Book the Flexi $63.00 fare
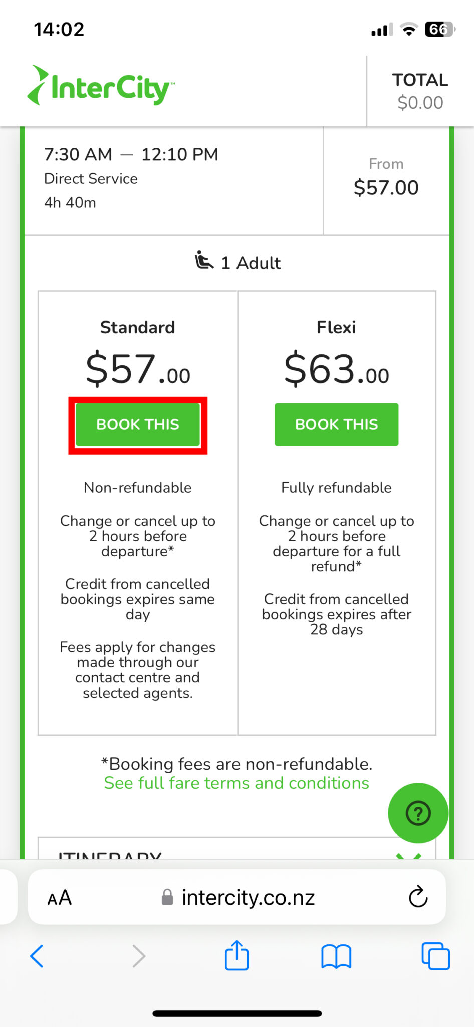474x1027 pixels. click(336, 425)
